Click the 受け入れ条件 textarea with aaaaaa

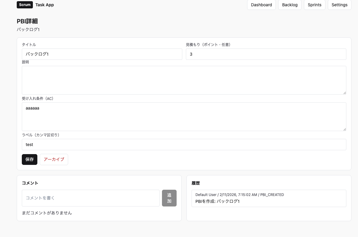(x=184, y=117)
